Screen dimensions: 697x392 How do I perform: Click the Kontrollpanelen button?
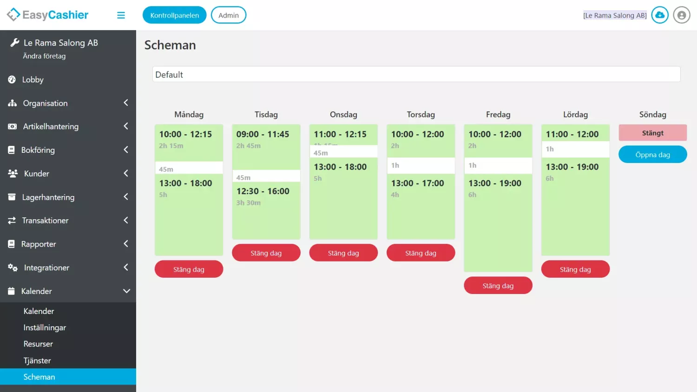coord(174,15)
